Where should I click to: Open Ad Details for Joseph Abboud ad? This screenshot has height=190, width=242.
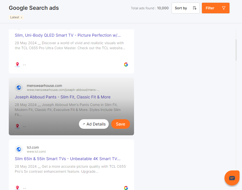pos(94,124)
